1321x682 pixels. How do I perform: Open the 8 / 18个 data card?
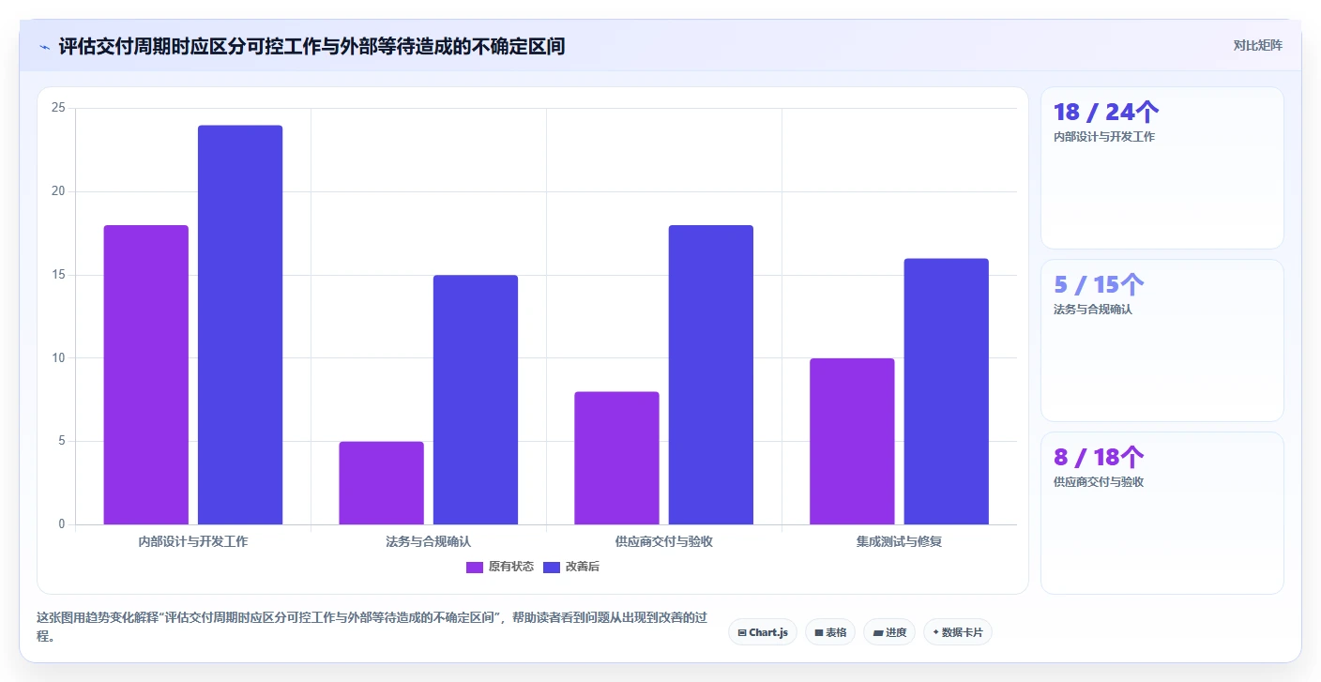click(1162, 513)
